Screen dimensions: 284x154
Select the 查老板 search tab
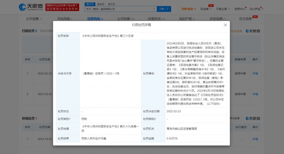click(101, 4)
